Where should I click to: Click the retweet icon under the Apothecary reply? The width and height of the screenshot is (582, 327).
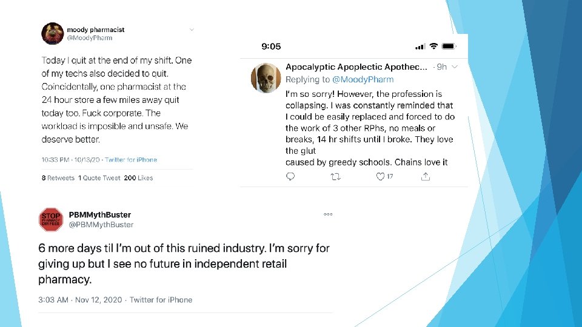tap(336, 177)
